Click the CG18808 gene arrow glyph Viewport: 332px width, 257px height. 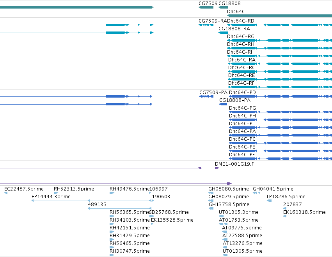tap(223, 7)
